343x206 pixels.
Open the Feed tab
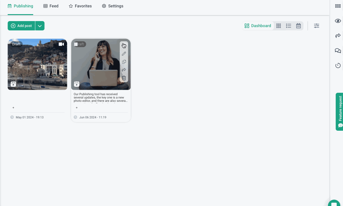pos(51,6)
